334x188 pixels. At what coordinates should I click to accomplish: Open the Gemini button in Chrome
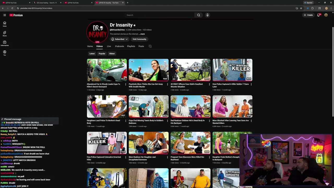pyautogui.click(x=308, y=3)
